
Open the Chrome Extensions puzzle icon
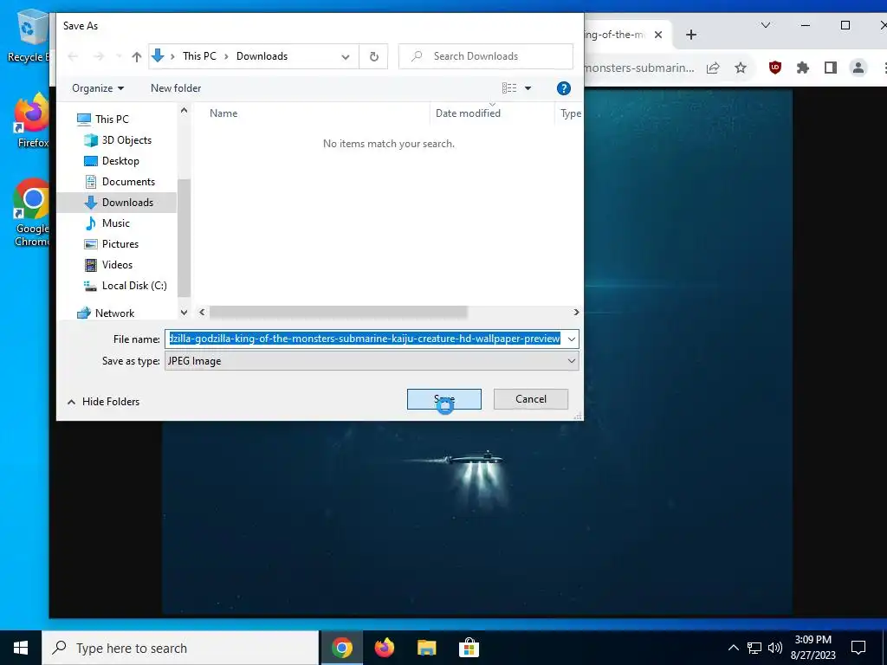pyautogui.click(x=803, y=68)
